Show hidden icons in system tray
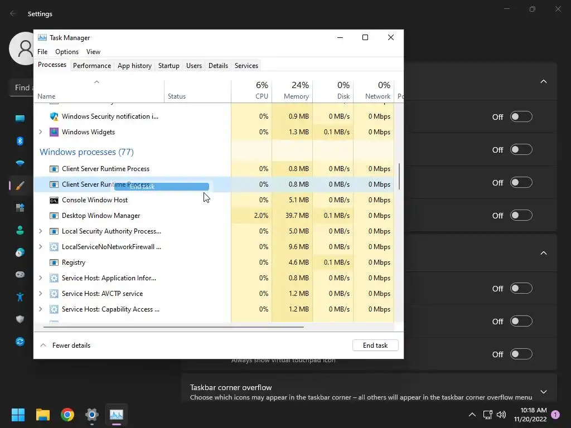This screenshot has height=428, width=571. click(x=472, y=415)
